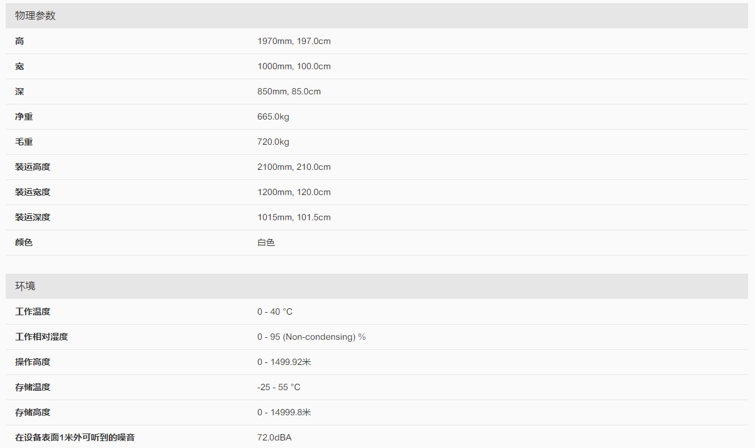The width and height of the screenshot is (755, 448).
Task: Click the 在设备表面1米外可听到的噪音 label
Action: (x=74, y=437)
